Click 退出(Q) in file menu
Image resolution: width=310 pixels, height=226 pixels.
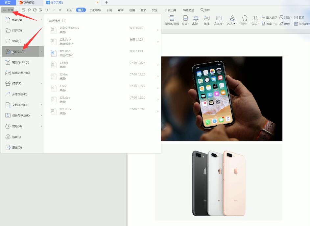point(23,148)
